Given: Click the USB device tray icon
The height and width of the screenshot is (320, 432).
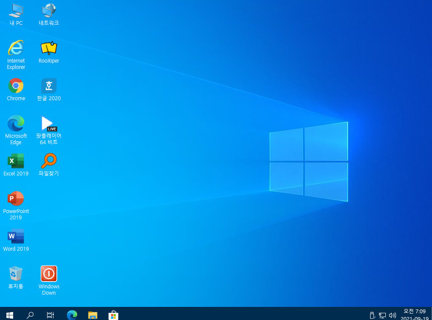Looking at the screenshot, I should click(372, 315).
